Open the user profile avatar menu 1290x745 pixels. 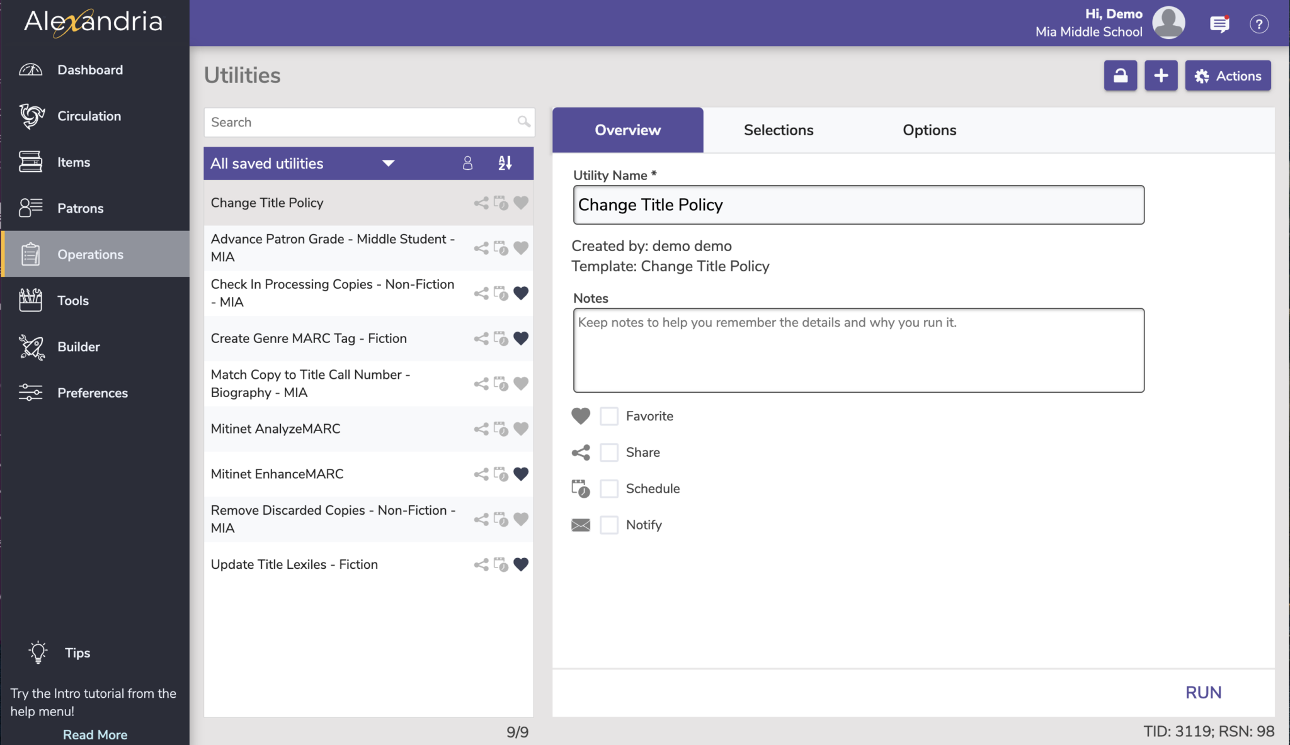[1168, 23]
